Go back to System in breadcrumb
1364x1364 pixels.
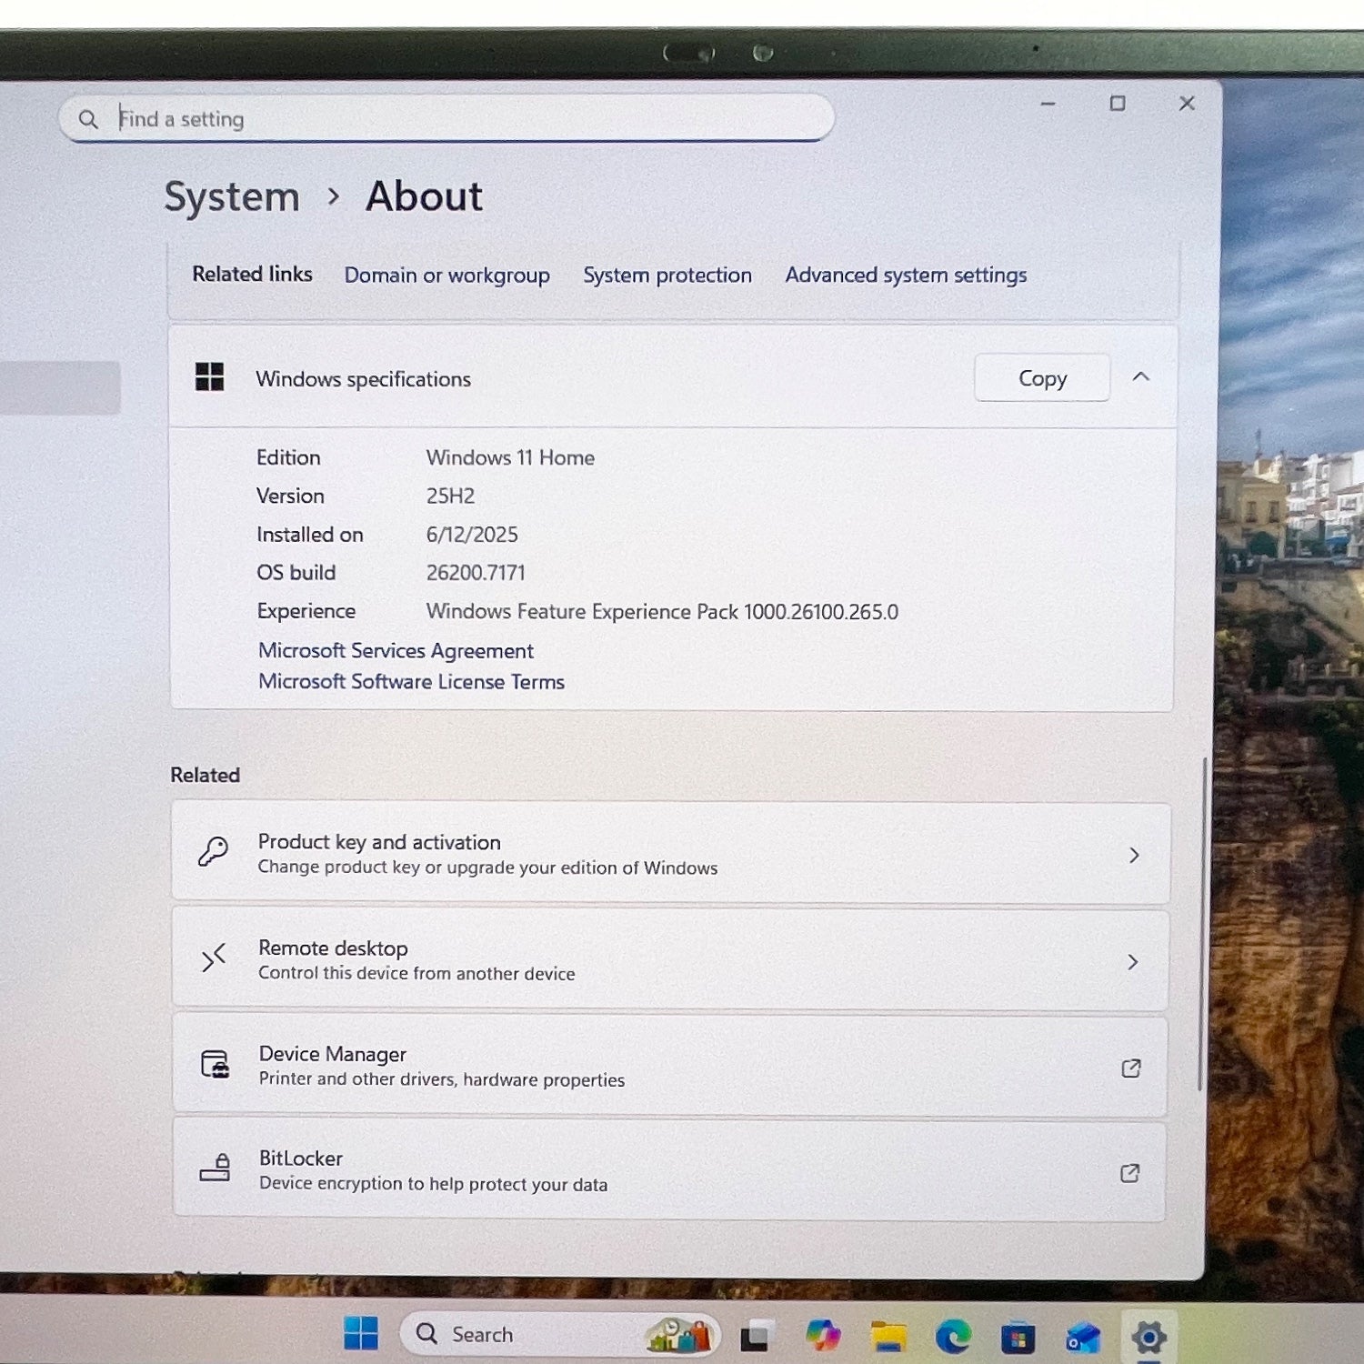point(232,197)
